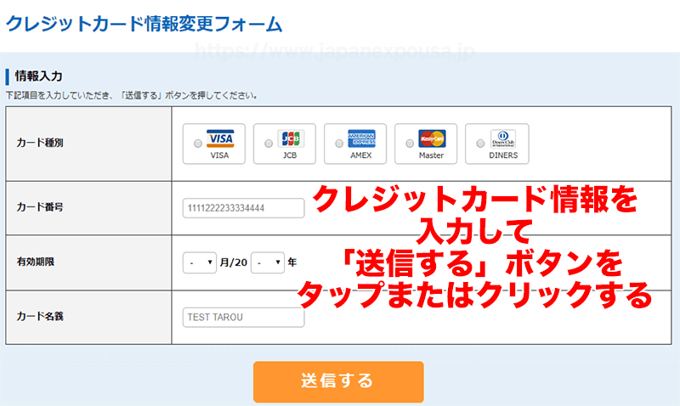Select the VISA radio button
680x406 pixels.
198,144
